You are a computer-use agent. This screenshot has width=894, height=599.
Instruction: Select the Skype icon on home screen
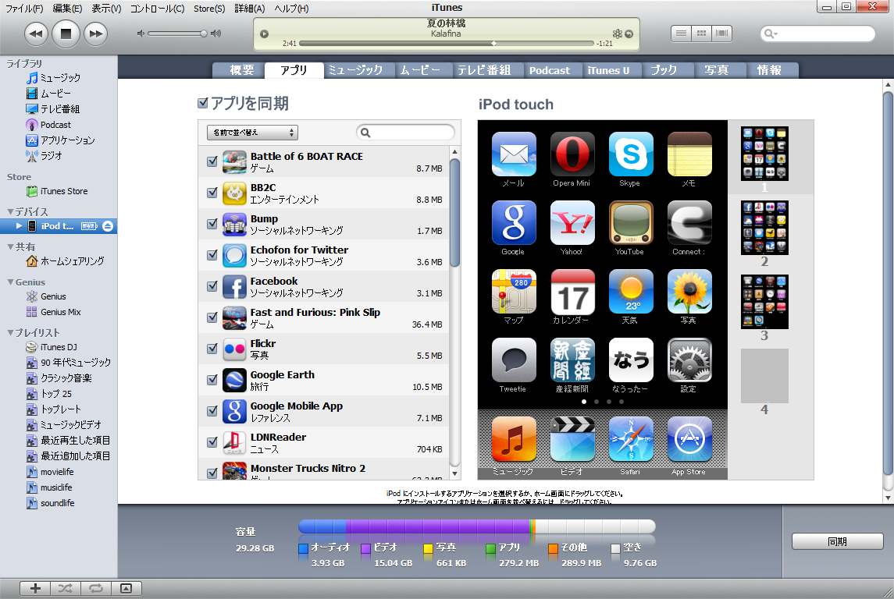pyautogui.click(x=631, y=154)
